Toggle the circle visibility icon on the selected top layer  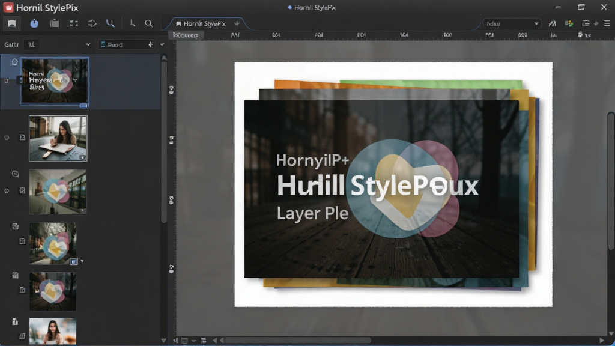(14, 62)
